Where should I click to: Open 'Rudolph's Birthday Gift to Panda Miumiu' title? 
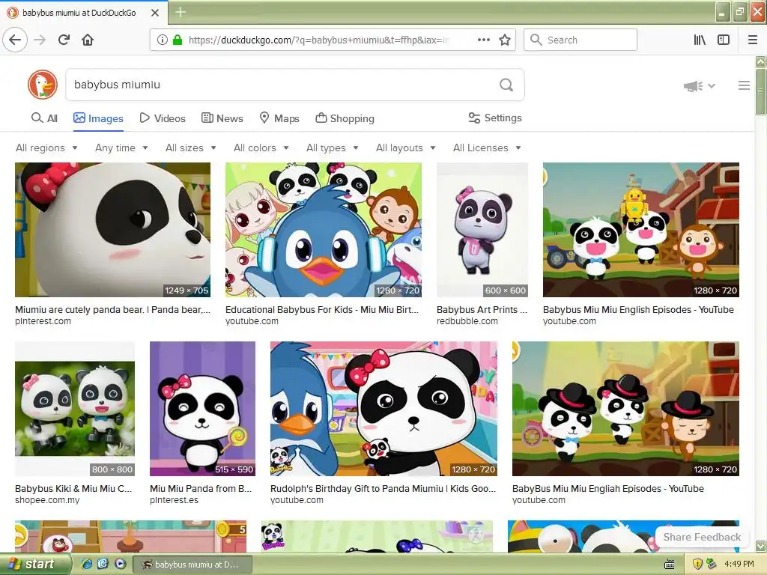point(383,488)
